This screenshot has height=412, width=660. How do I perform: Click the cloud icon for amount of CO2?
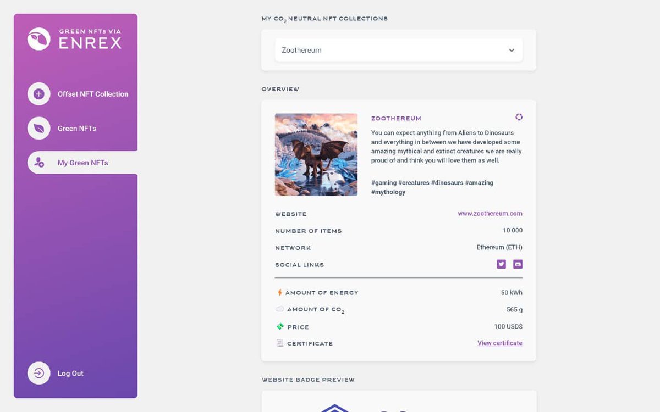(280, 309)
